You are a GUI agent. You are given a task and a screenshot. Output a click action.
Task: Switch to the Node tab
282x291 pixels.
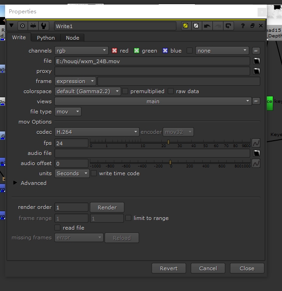pos(72,38)
